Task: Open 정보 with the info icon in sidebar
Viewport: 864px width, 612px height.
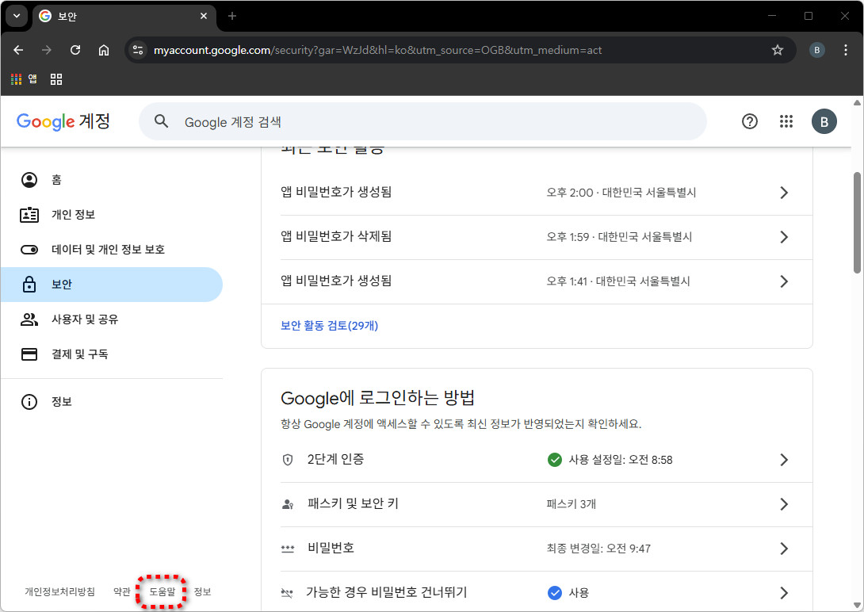Action: click(111, 402)
